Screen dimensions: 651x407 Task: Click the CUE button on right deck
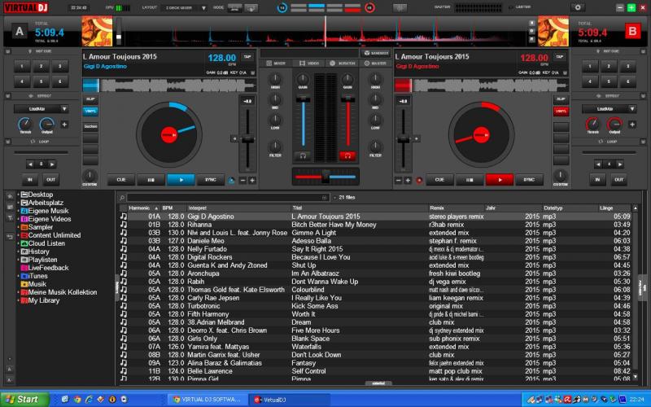tap(439, 180)
